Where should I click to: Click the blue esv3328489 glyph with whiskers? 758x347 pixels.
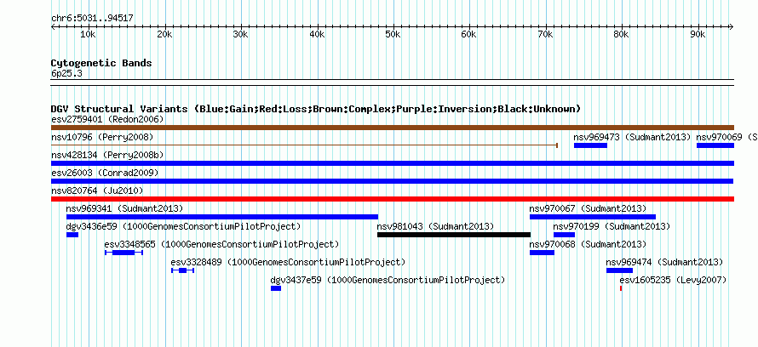[183, 270]
